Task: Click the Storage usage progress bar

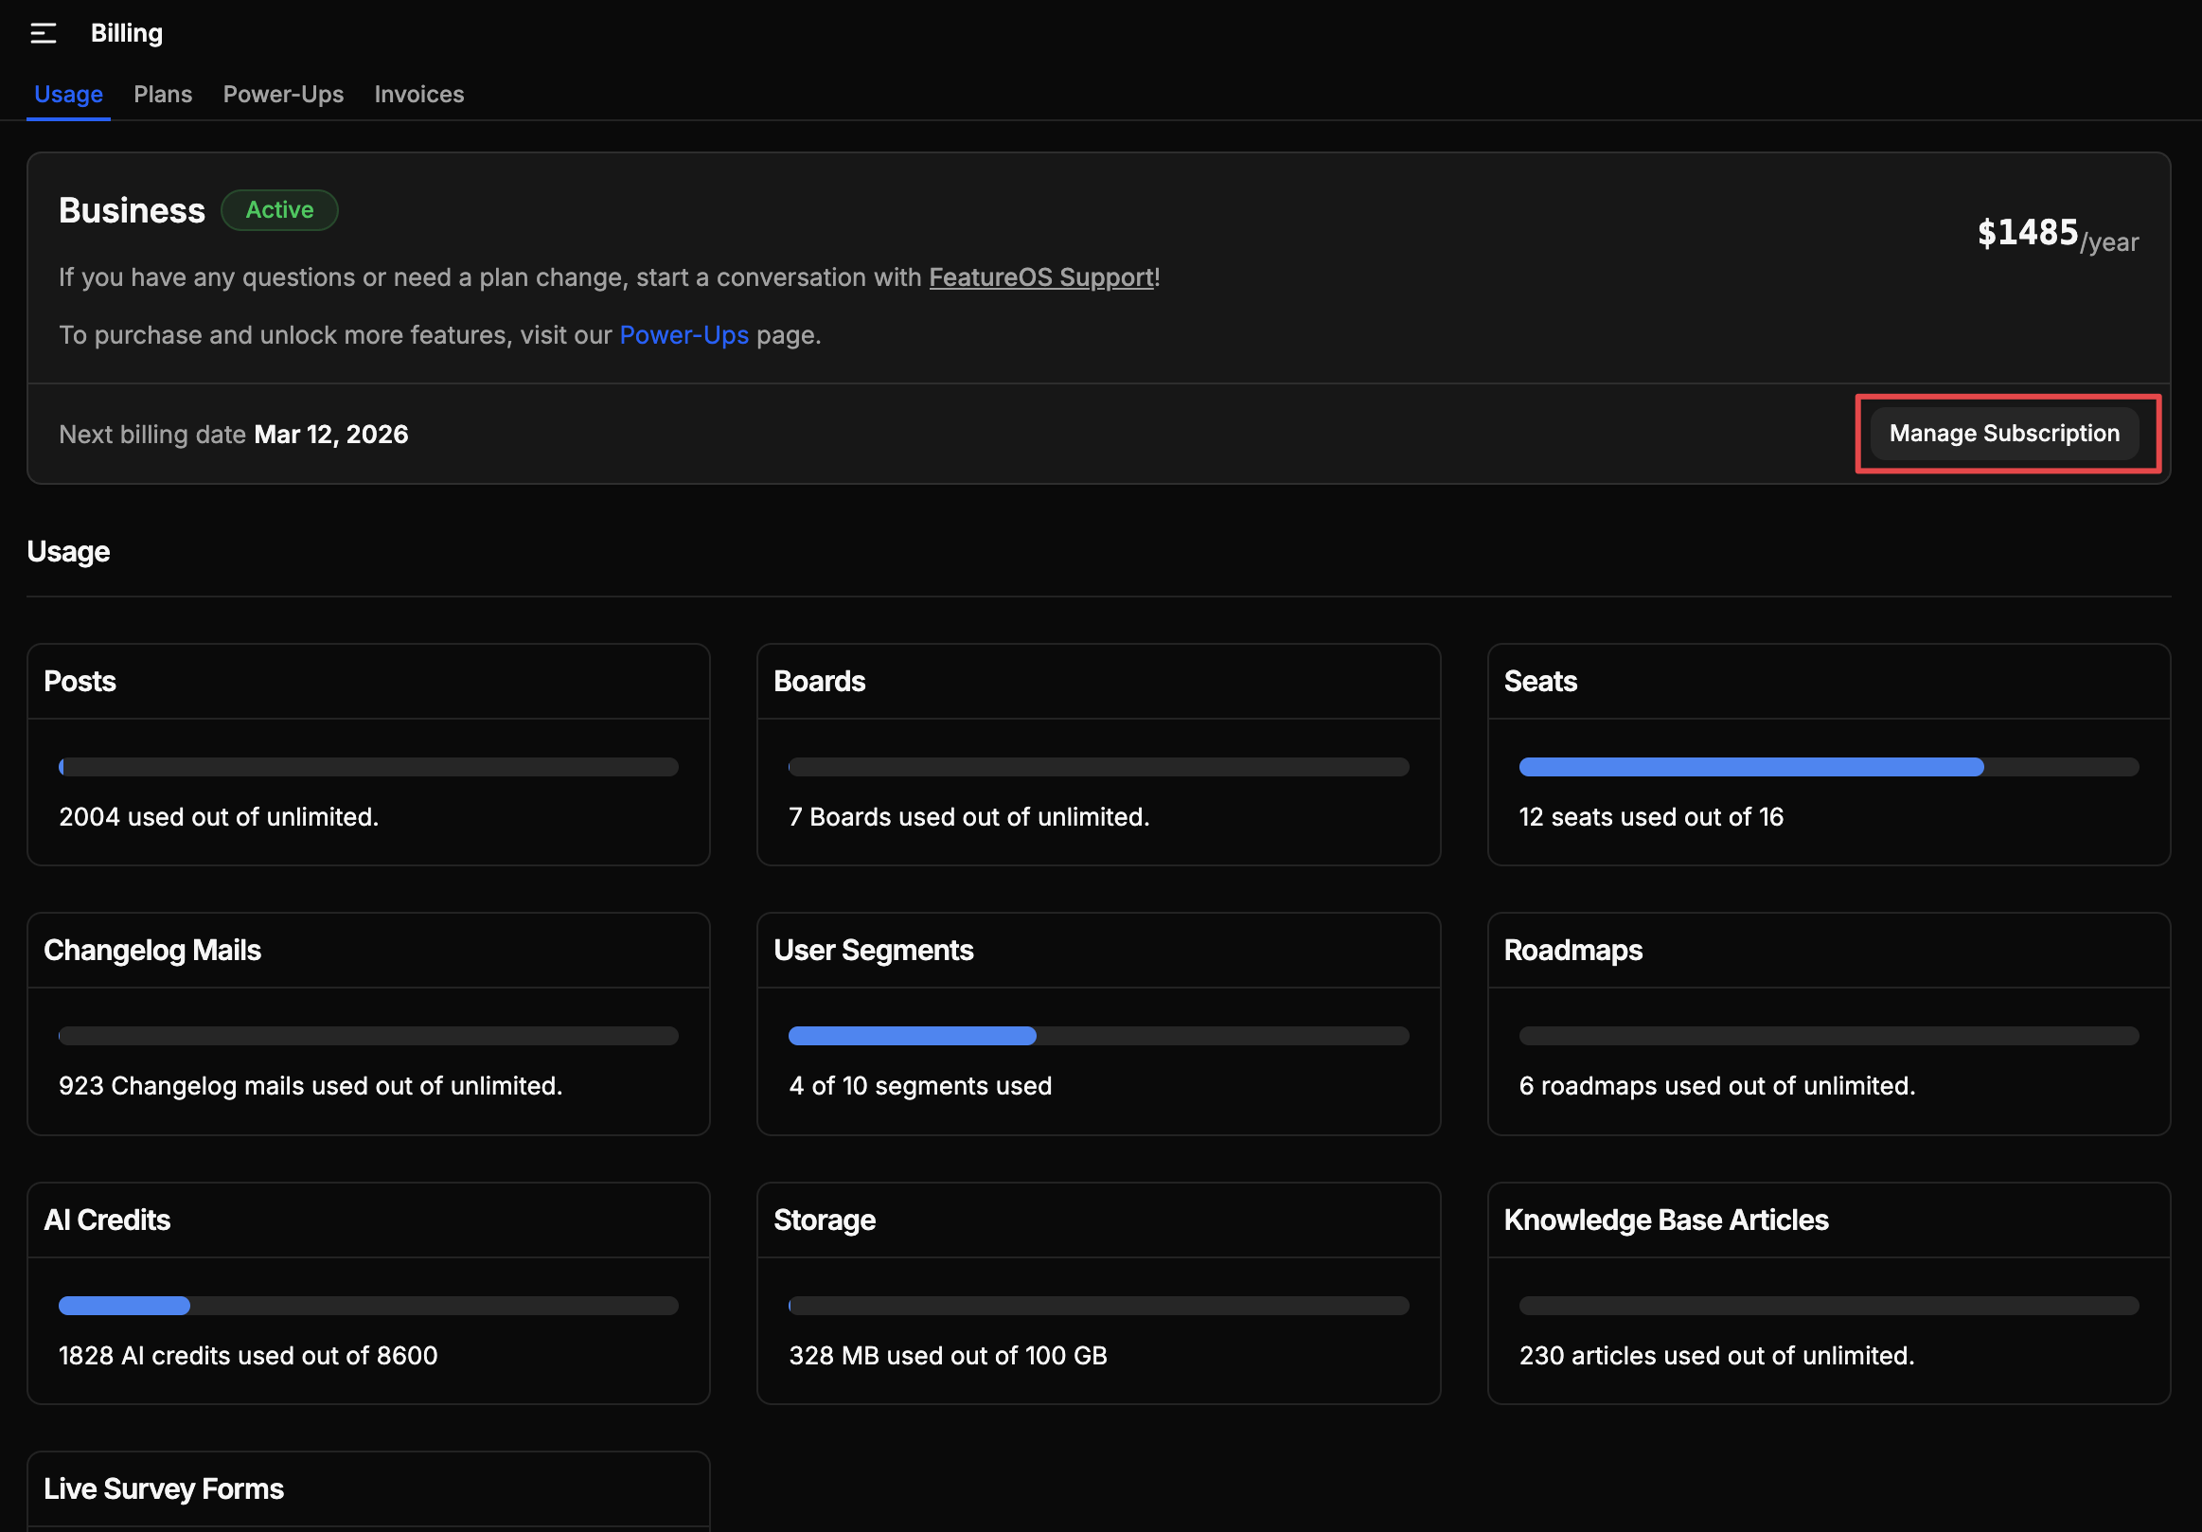Action: pos(1097,1305)
